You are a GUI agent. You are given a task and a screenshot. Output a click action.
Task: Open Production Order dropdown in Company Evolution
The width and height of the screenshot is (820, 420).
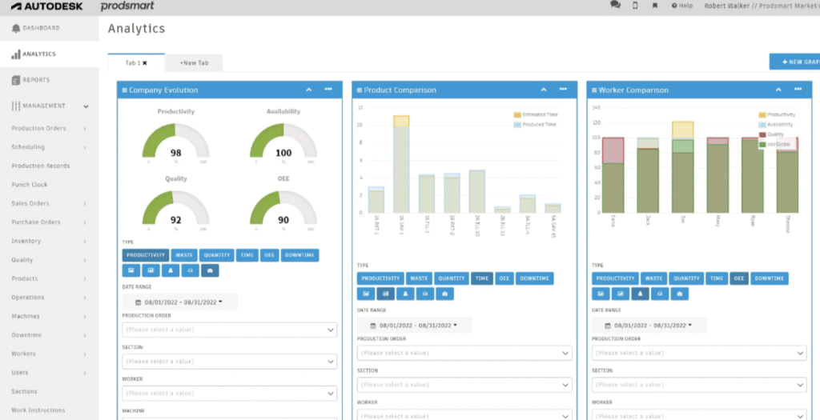point(230,330)
